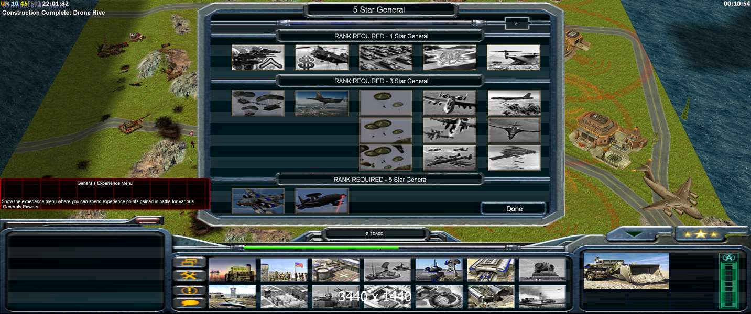
Task: Select the grayed walled compound structure icon
Action: tap(284, 296)
